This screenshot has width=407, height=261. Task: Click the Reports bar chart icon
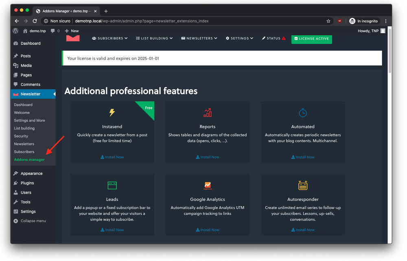[208, 112]
